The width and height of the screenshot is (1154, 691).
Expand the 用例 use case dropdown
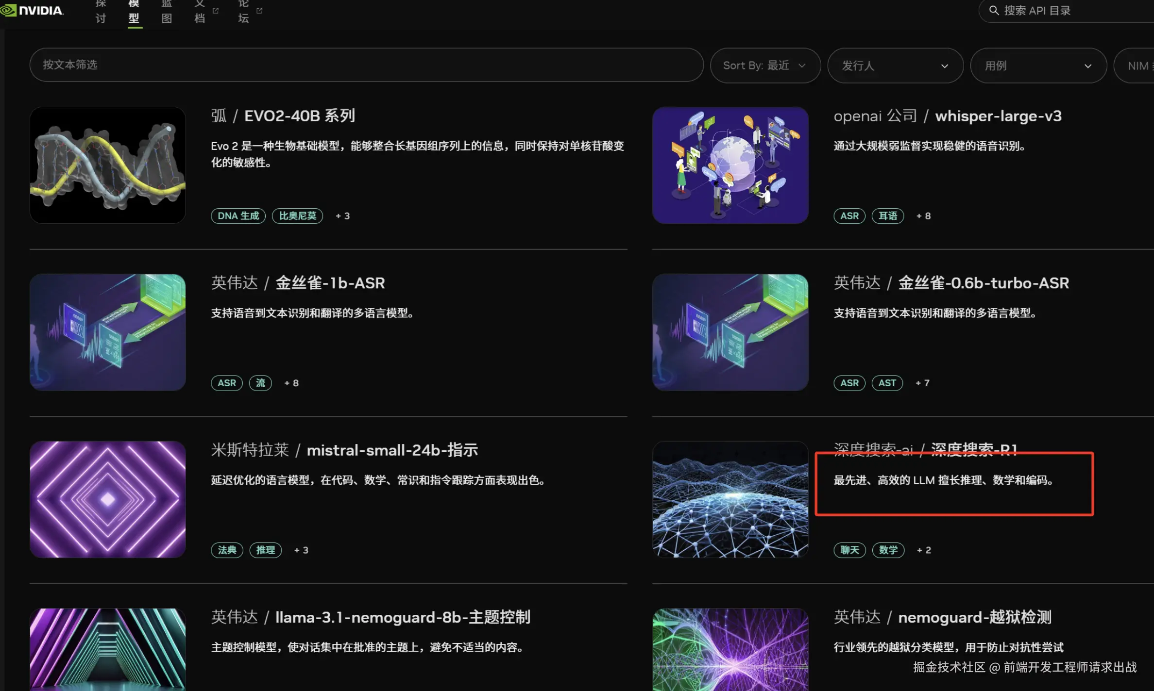[x=1038, y=66]
